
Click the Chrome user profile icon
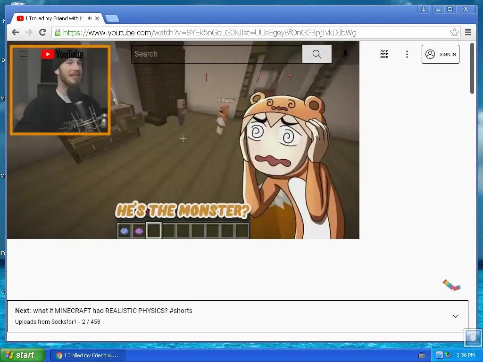click(x=424, y=9)
